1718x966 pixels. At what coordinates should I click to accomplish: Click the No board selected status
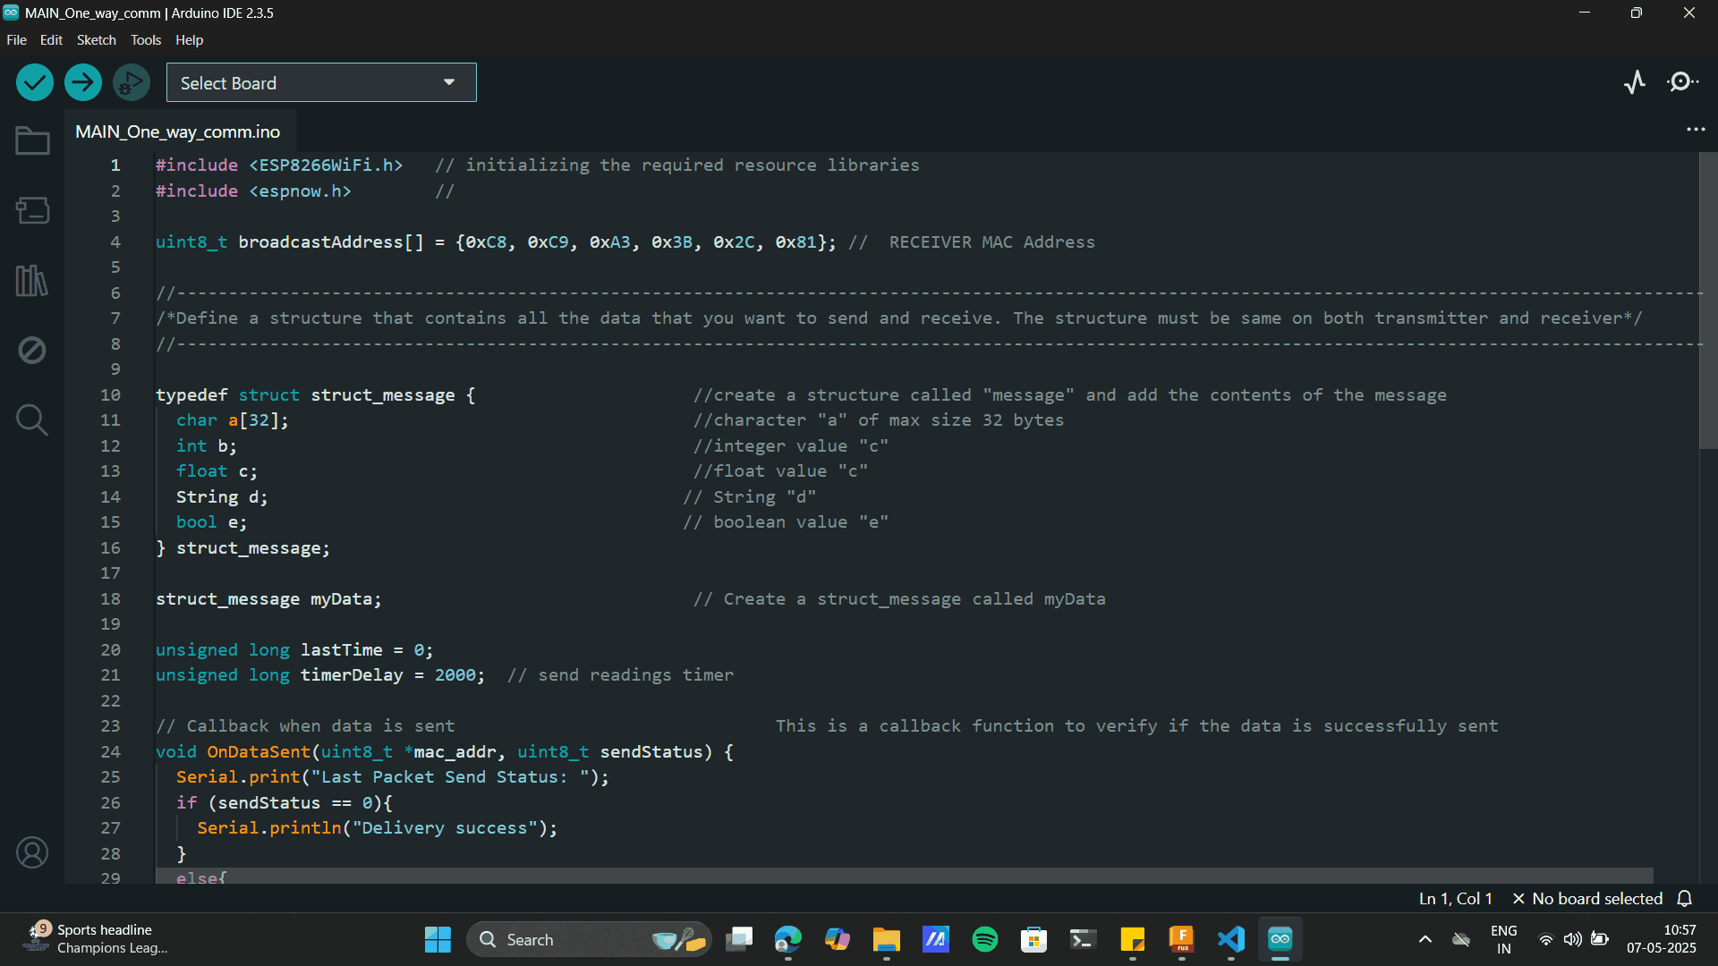(x=1587, y=898)
